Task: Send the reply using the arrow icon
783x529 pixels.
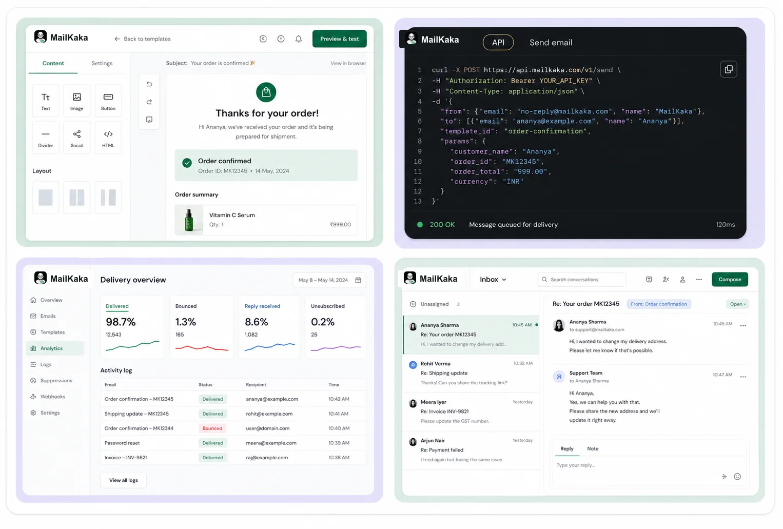Action: point(724,477)
